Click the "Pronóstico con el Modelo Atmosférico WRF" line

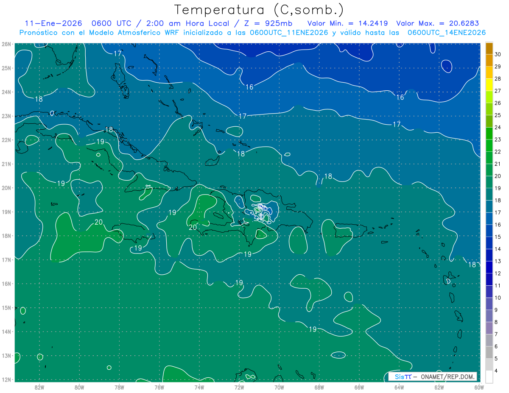click(x=252, y=33)
